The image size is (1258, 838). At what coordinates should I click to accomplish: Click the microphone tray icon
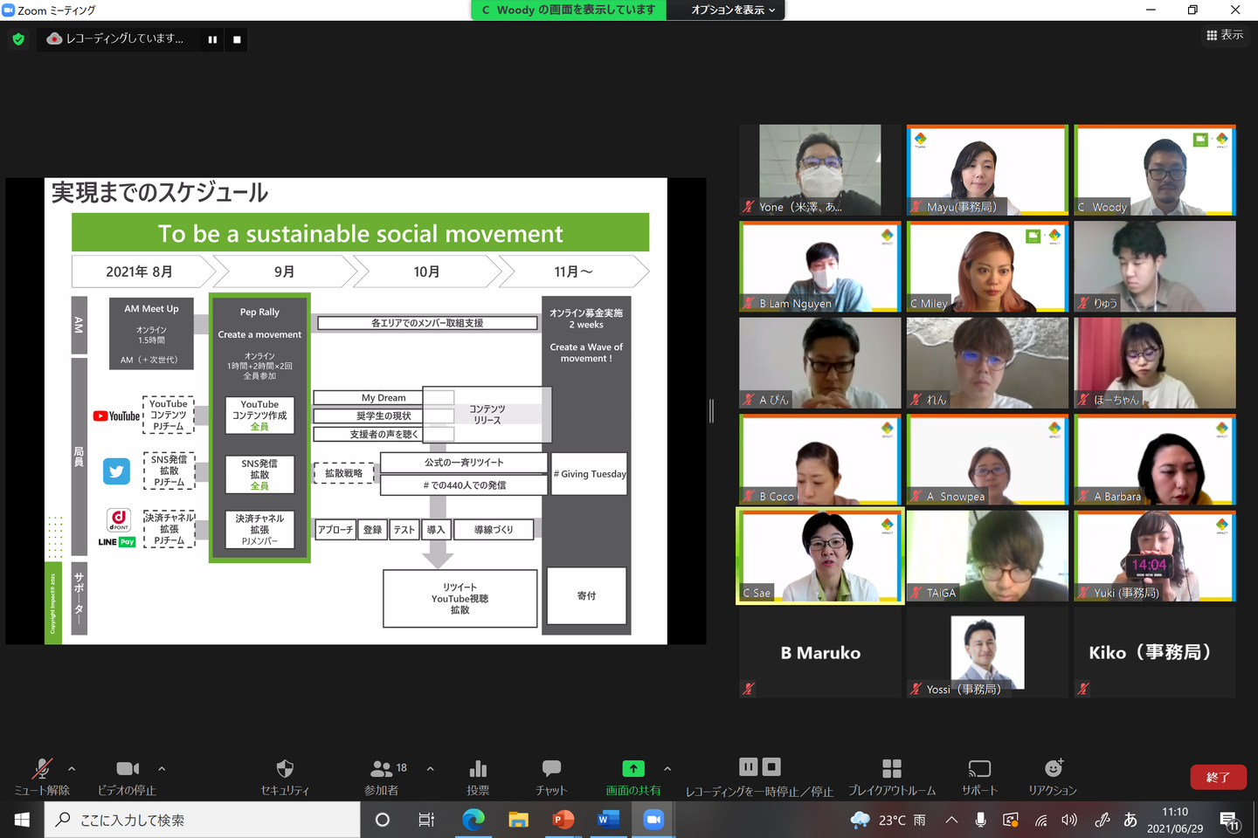pyautogui.click(x=981, y=820)
